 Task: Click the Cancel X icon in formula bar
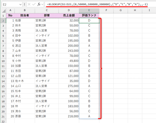tap(29, 4)
